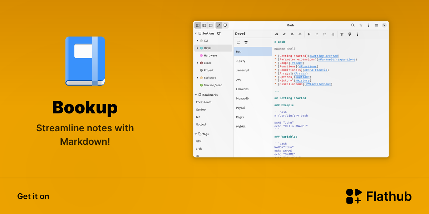Click the Flathub logo
This screenshot has height=214, width=429.
coord(379,196)
